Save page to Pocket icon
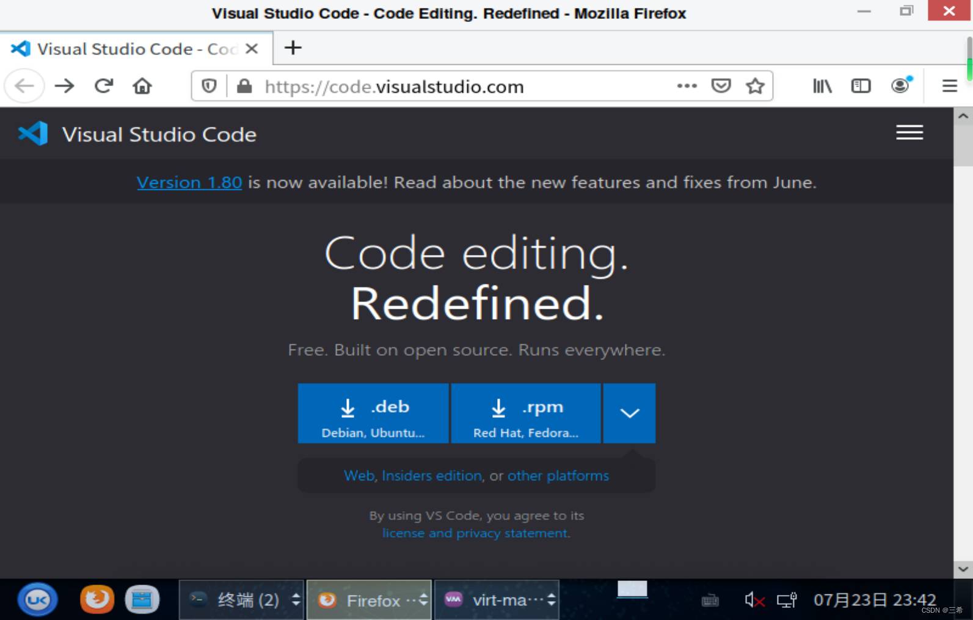The width and height of the screenshot is (973, 620). [721, 86]
